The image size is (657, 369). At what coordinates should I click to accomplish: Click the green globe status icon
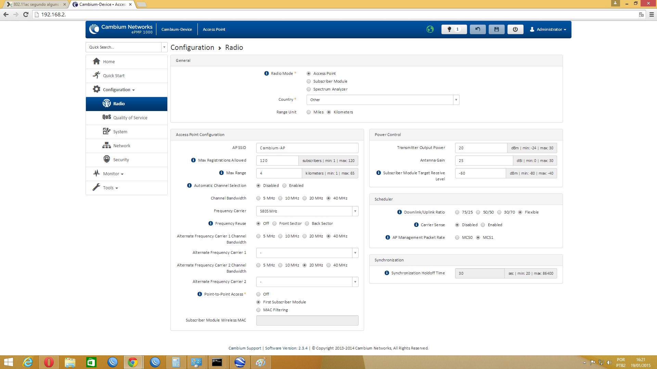(430, 29)
